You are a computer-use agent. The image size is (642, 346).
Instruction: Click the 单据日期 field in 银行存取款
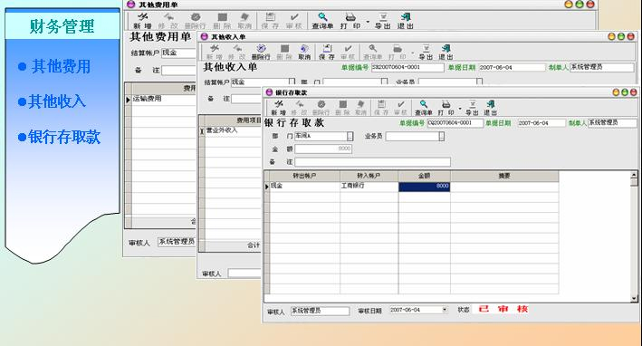click(x=541, y=123)
